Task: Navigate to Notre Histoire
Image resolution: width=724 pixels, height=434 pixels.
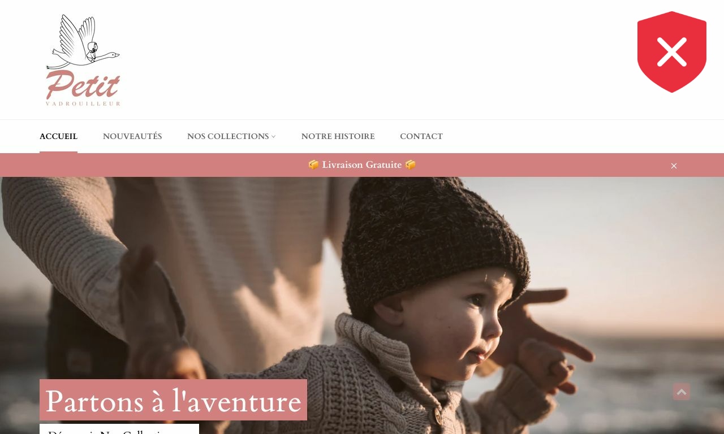Action: coord(338,136)
